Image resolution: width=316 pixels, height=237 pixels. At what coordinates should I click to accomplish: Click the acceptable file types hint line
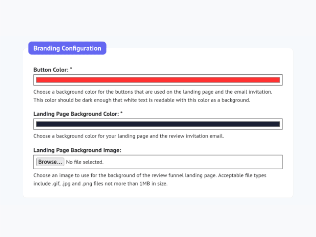click(x=100, y=183)
